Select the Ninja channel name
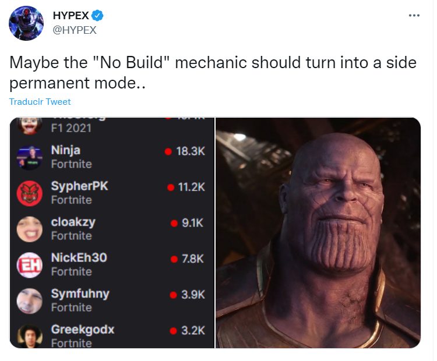Screen dimensions: 437x361 [66, 150]
